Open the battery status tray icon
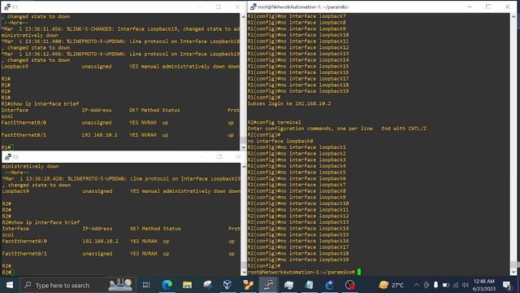Image resolution: width=520 pixels, height=293 pixels. [x=446, y=285]
